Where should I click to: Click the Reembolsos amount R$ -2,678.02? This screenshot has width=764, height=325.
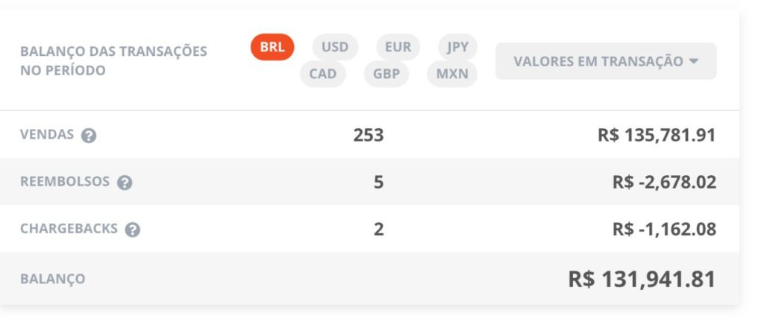(665, 183)
